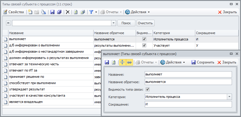Open the Действия menu in the выполняет dialog
Viewport: 241px width, 117px height.
[x=173, y=63]
